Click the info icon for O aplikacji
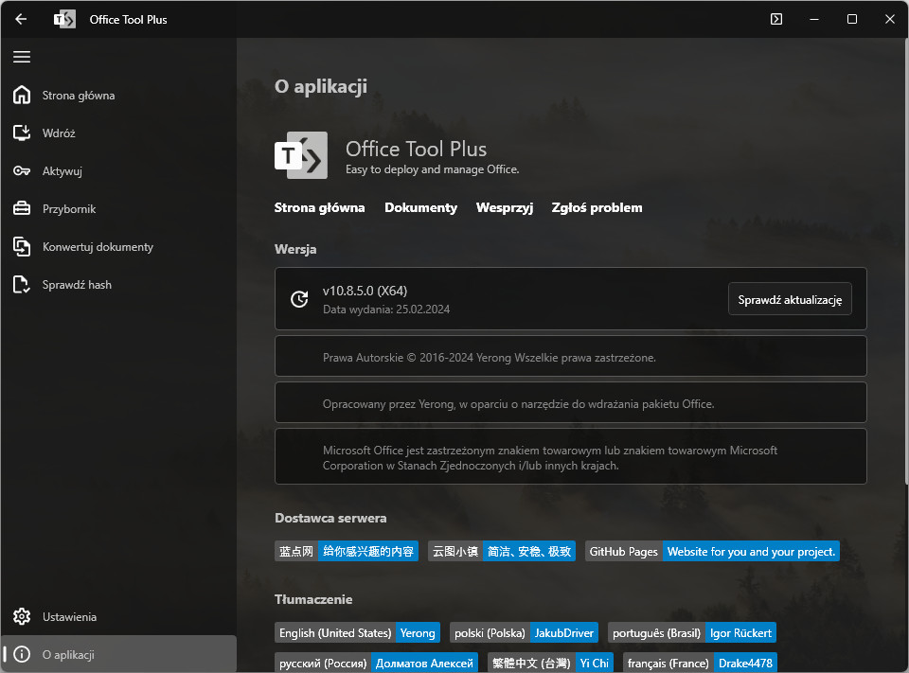This screenshot has width=909, height=673. 22,654
